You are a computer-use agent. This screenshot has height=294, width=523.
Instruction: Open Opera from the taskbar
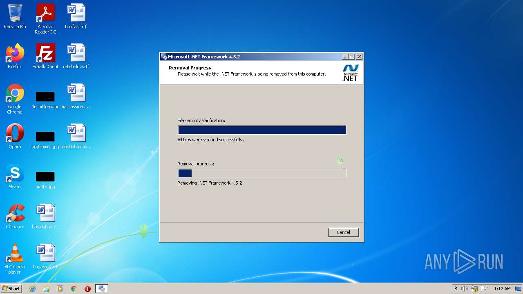(87, 289)
